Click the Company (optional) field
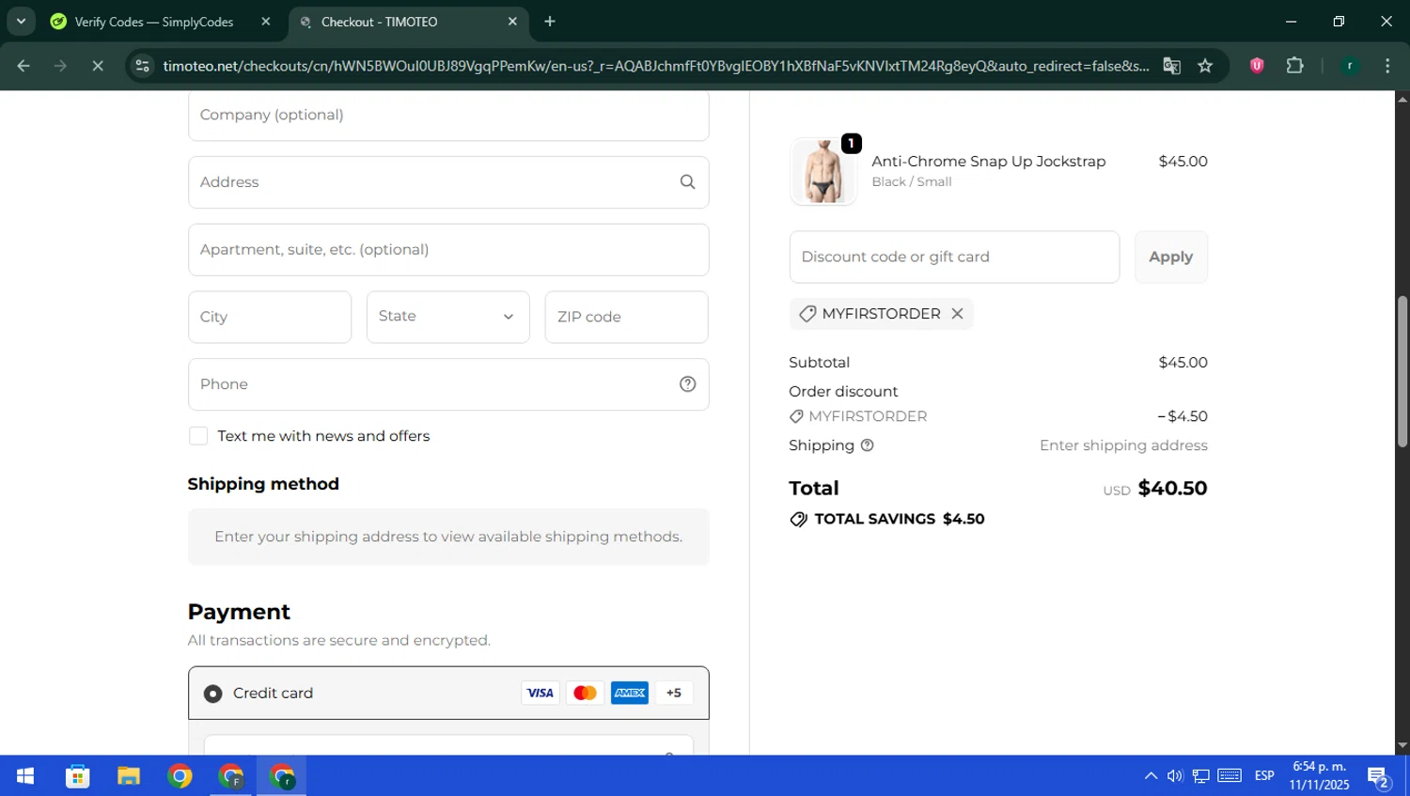 (448, 115)
